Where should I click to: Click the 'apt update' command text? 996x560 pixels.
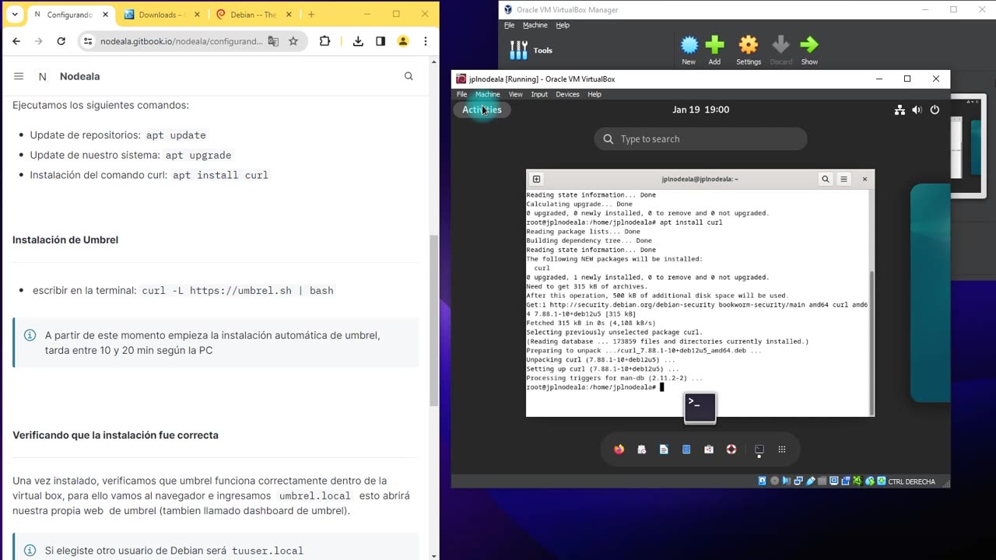[176, 135]
